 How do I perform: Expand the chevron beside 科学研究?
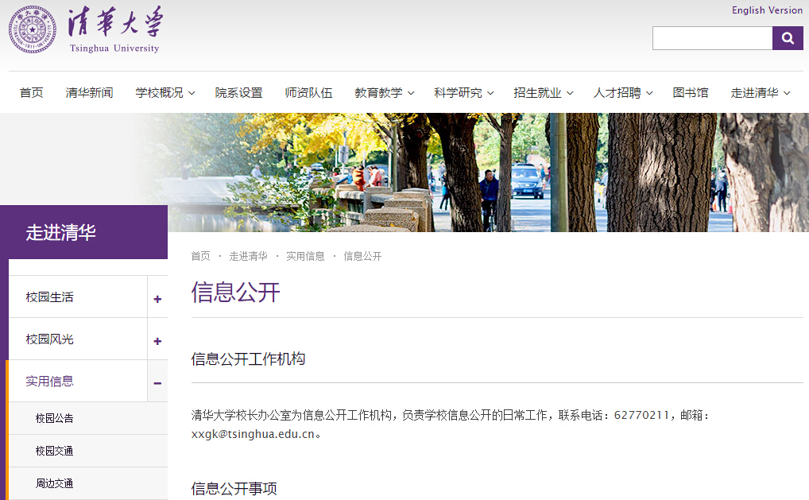tap(490, 93)
